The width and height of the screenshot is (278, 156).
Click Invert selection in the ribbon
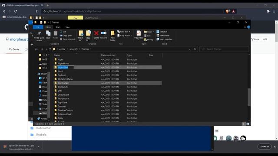[164, 39]
